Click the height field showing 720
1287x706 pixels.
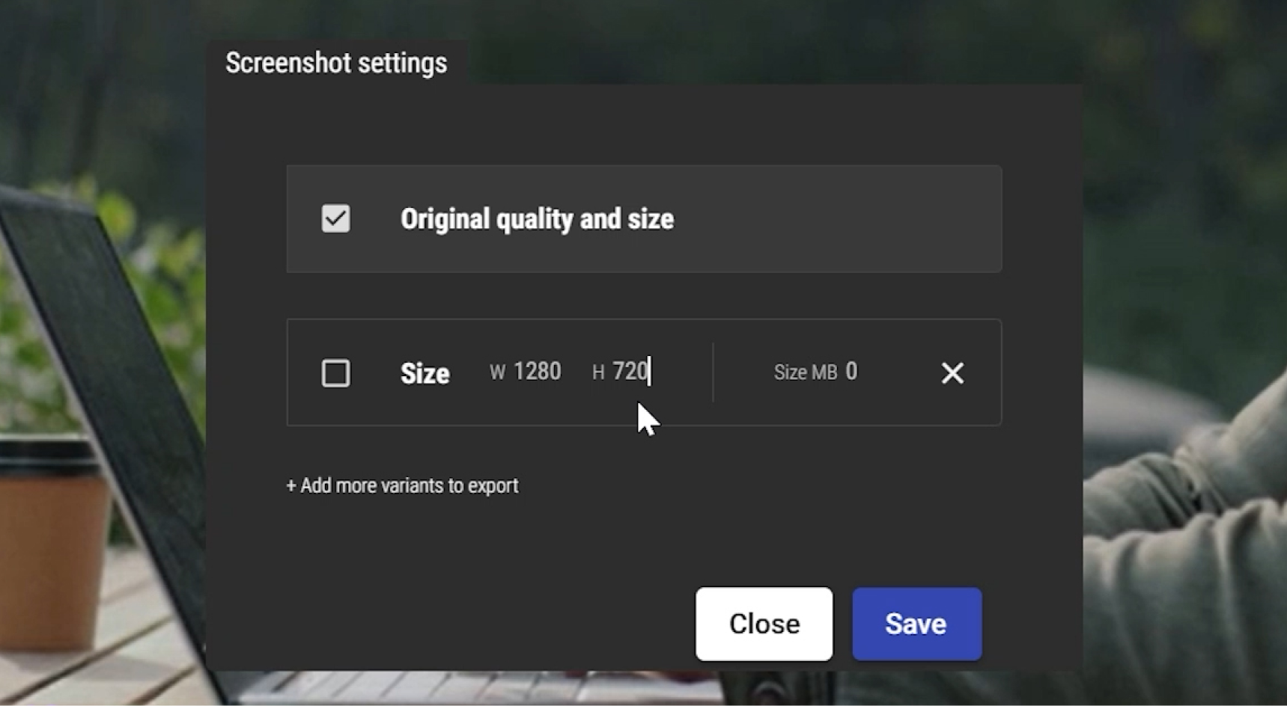click(630, 372)
